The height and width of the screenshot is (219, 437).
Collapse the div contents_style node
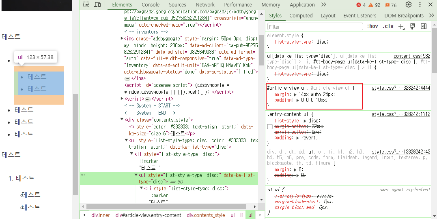pos(122,119)
